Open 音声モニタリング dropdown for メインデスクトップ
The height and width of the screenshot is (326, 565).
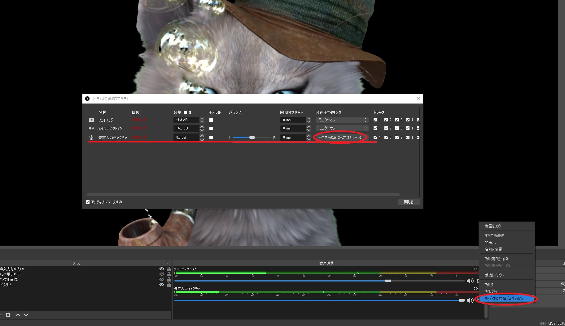[342, 128]
